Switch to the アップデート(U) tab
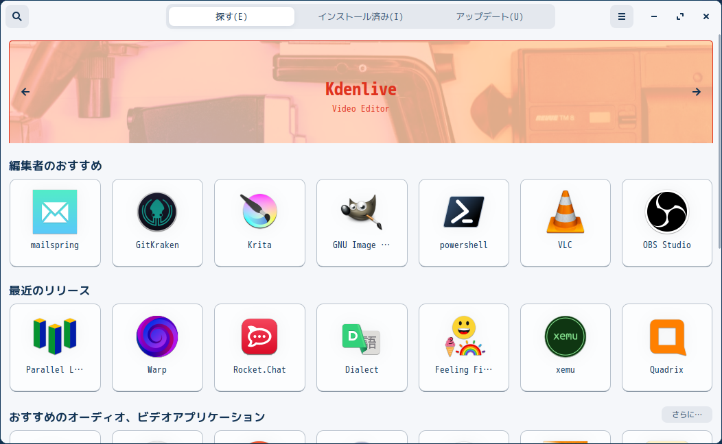 489,16
